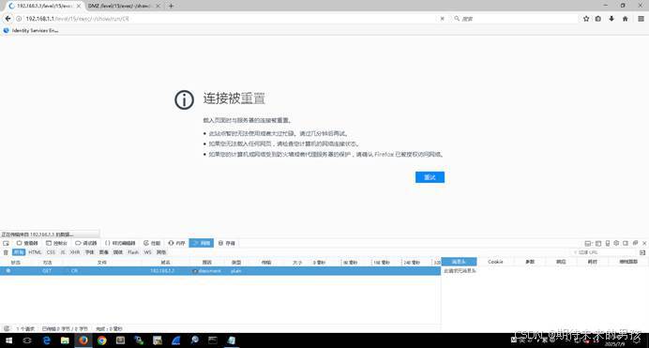
Task: Open the Timings (耗时) details tab
Action: (x=593, y=262)
